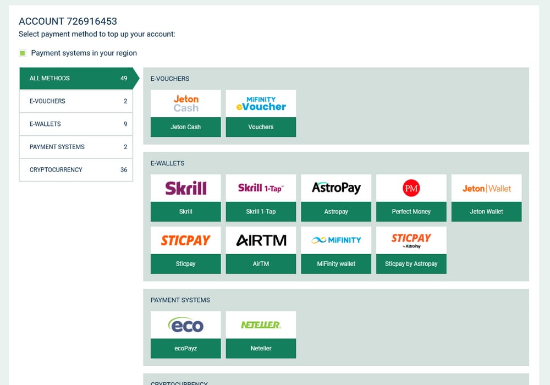Click the PAYMENT SYSTEMS section heading

pyautogui.click(x=180, y=300)
